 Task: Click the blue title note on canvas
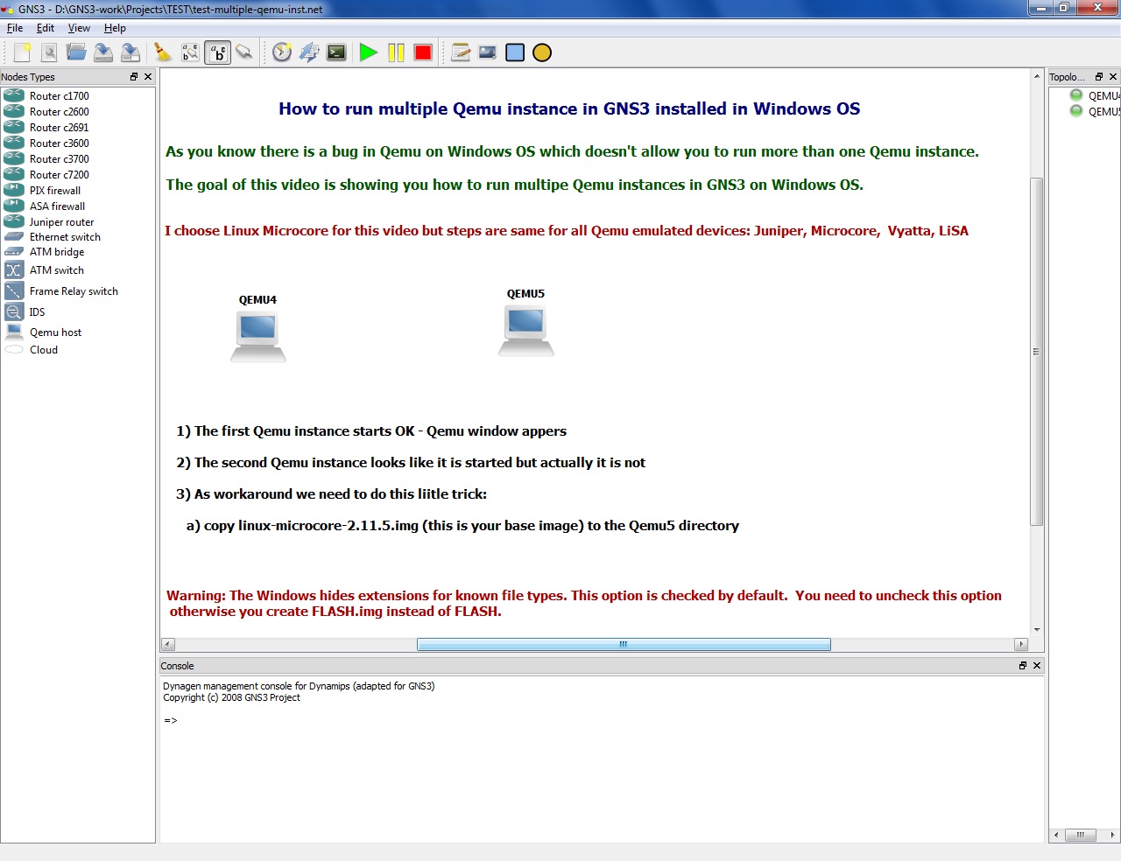[x=569, y=109]
